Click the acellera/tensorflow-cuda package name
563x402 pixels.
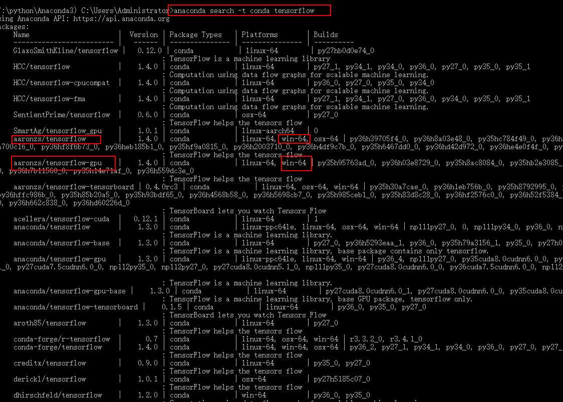pyautogui.click(x=62, y=219)
